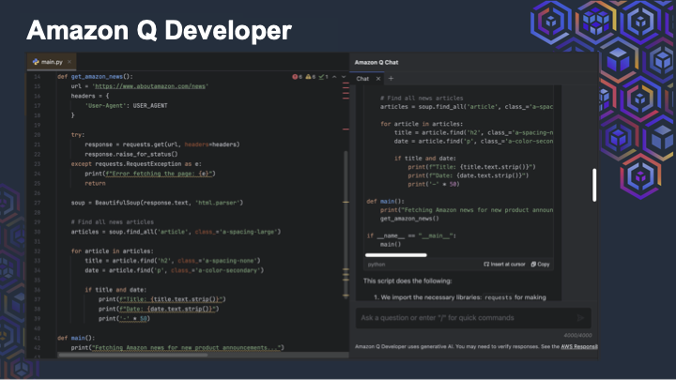Screen dimensions: 676x380
Task: Go to previous highlighted error arrow
Action: click(334, 77)
